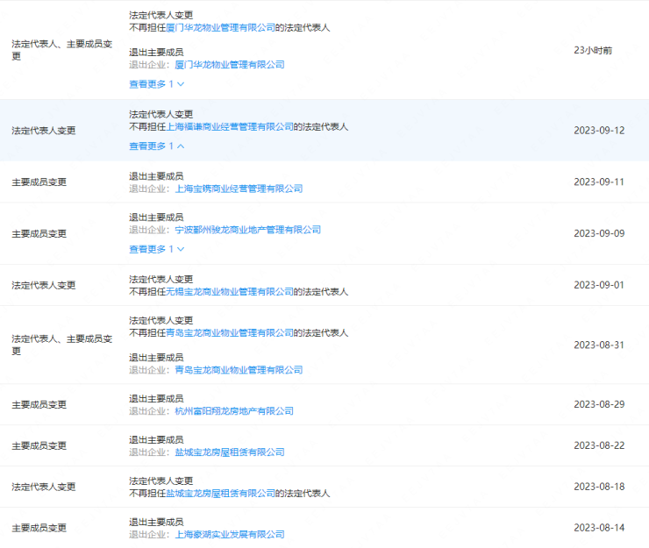Image resolution: width=649 pixels, height=548 pixels.
Task: Select 主要成员变更 label in 2023-09-09 row
Action: click(x=39, y=234)
